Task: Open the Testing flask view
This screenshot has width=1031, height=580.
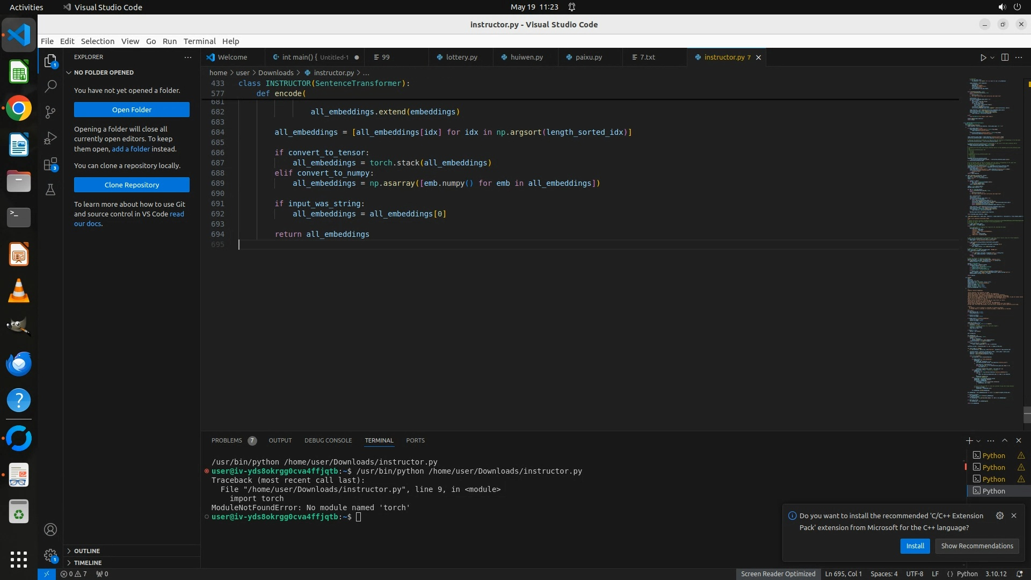Action: [x=50, y=190]
